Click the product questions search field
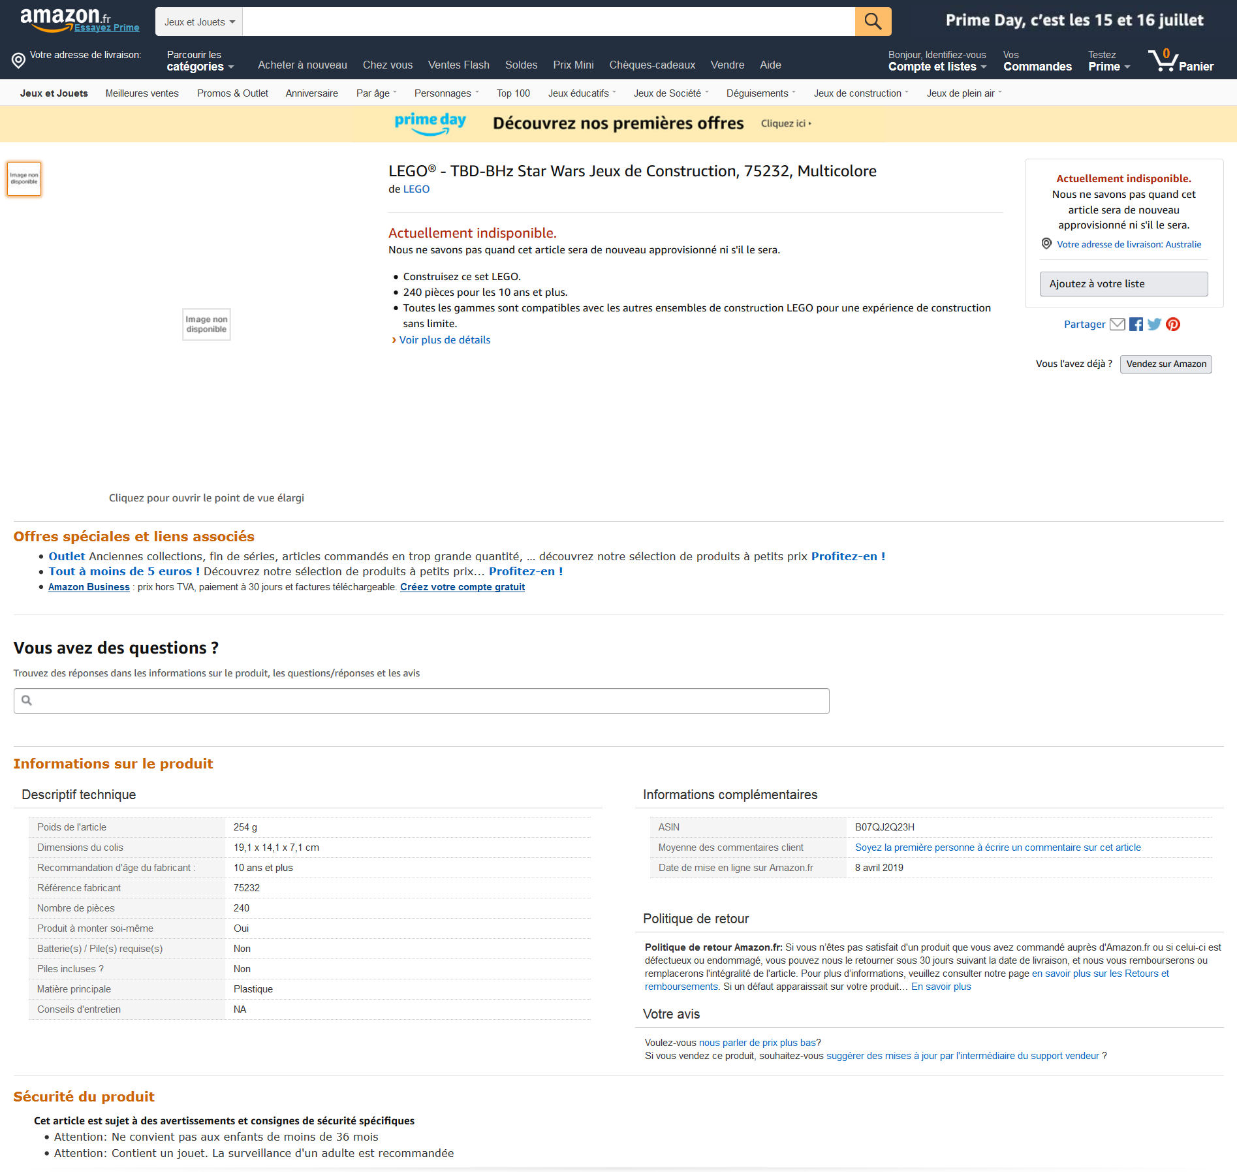 [422, 701]
